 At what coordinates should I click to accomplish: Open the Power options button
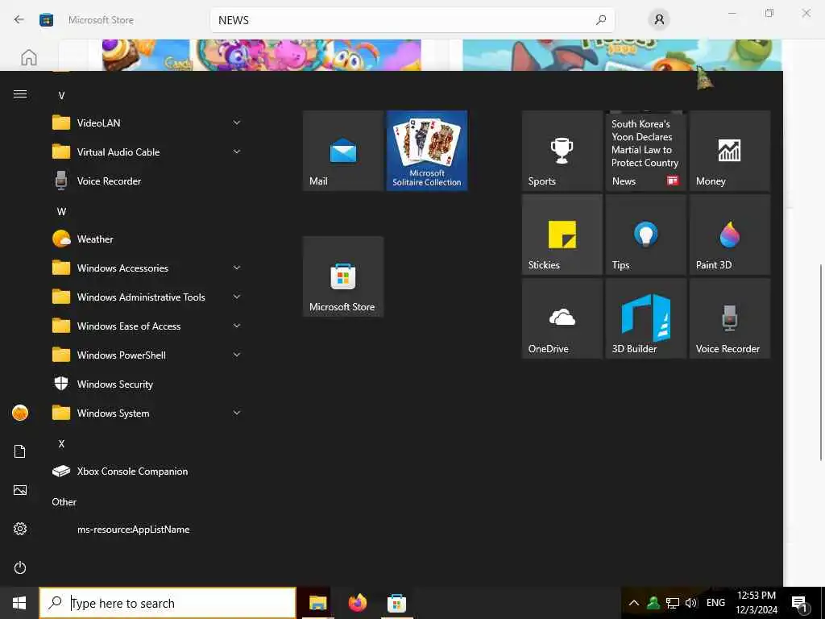(x=20, y=568)
